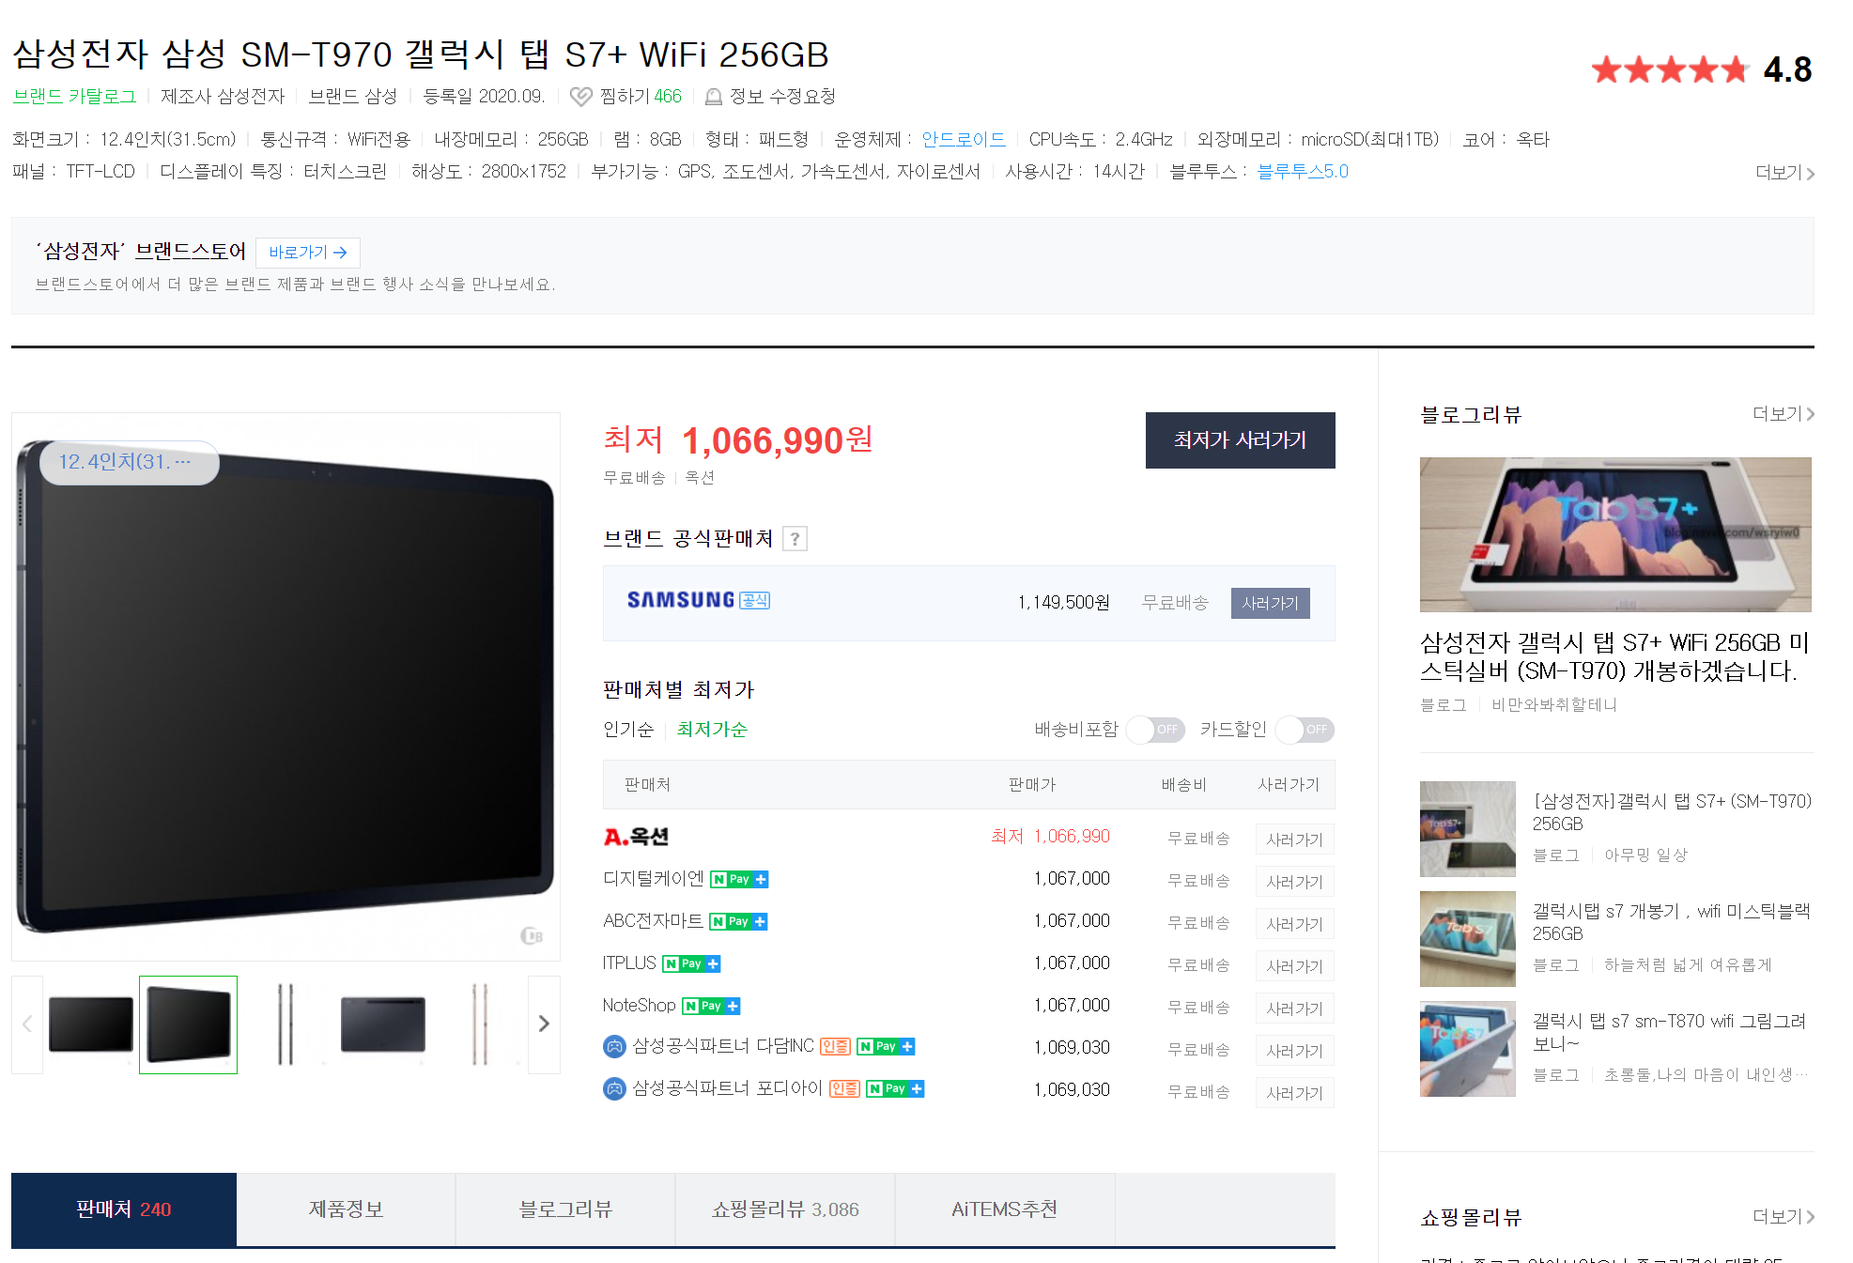This screenshot has height=1263, width=1853.
Task: Click the Samsung official store logo
Action: pos(698,600)
